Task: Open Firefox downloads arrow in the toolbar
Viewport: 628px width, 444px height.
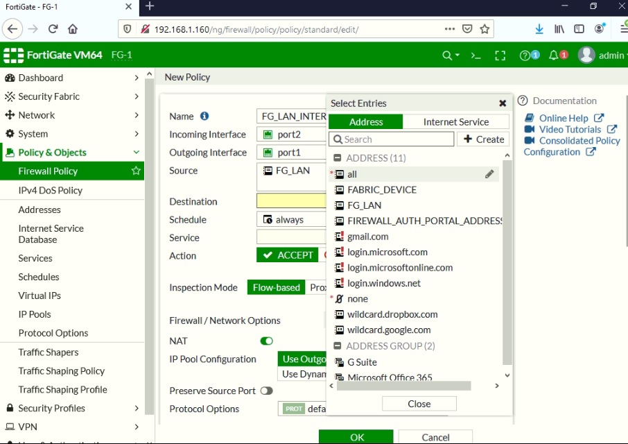Action: (540, 29)
